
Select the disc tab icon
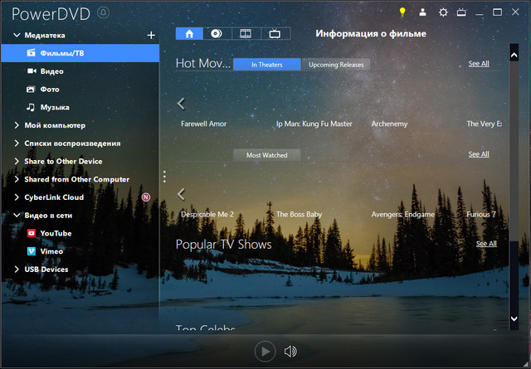tap(216, 34)
